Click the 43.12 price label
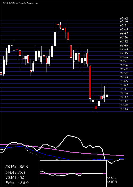The width and height of the screenshot is (133, 187). [x=124, y=41]
